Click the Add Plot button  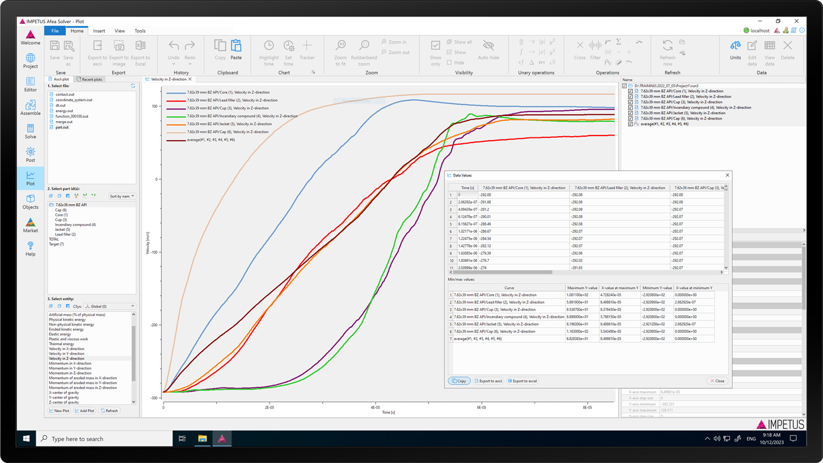(x=84, y=411)
